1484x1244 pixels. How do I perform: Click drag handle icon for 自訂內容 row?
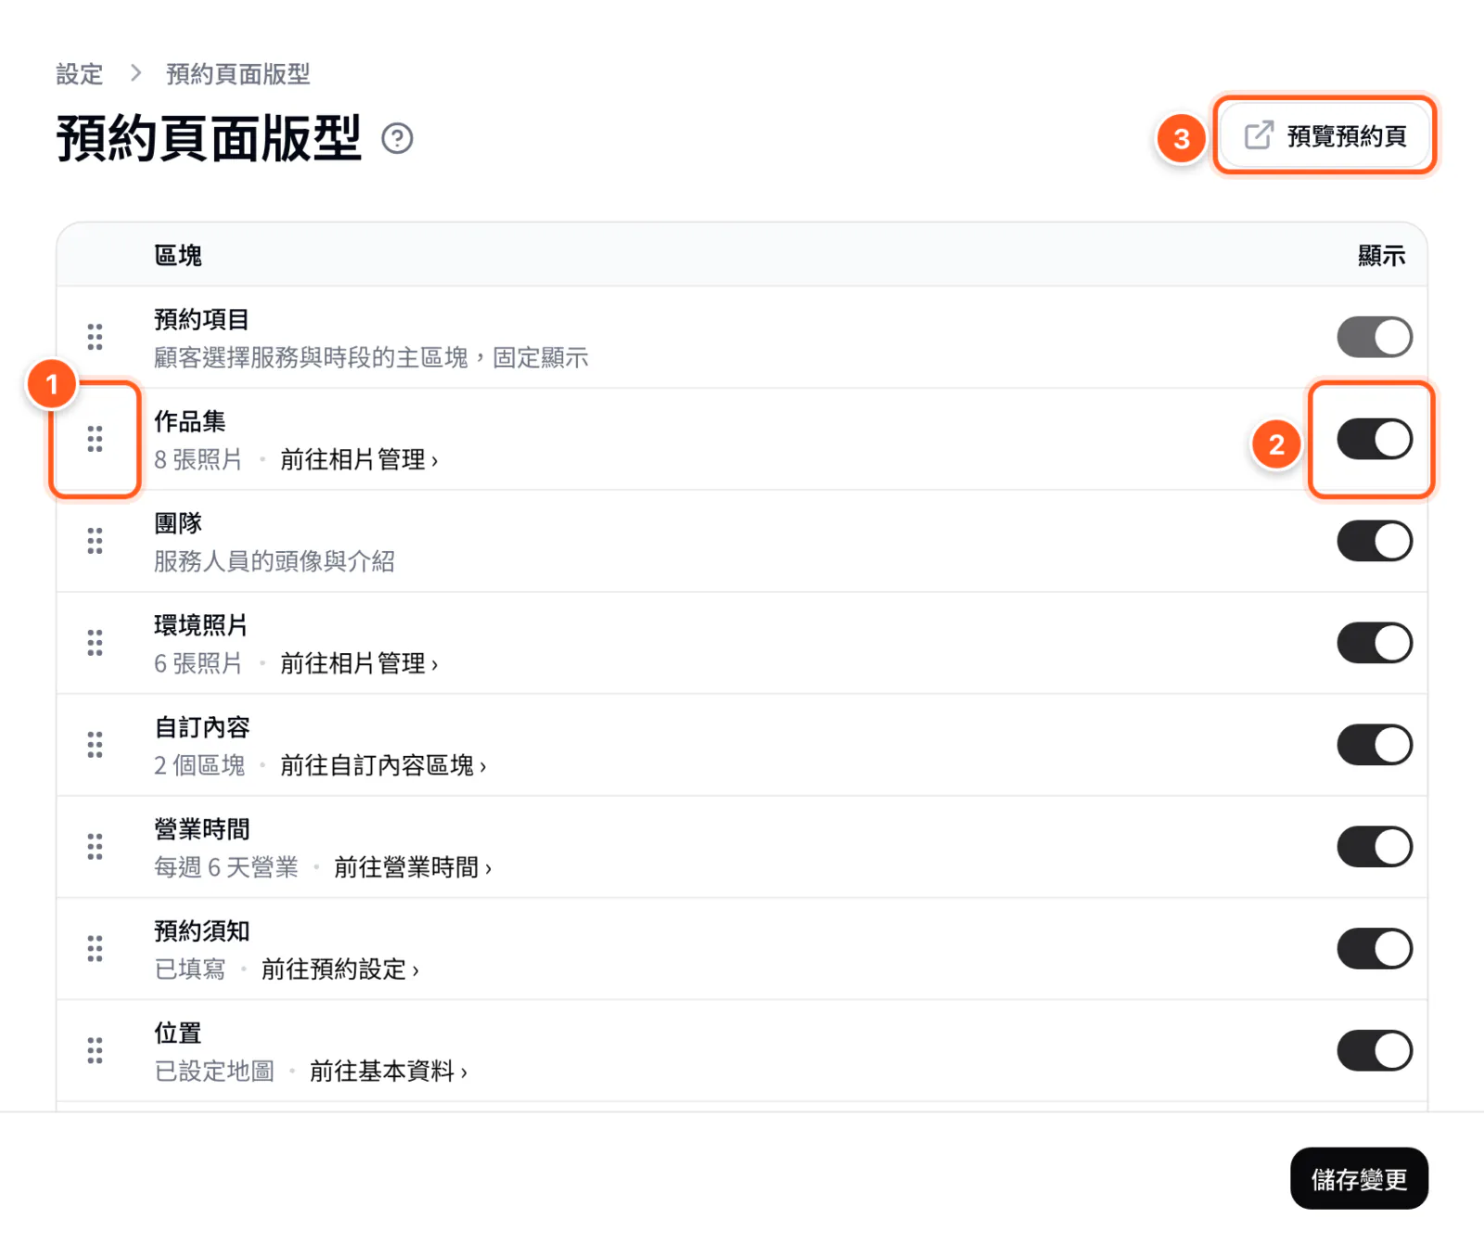95,745
